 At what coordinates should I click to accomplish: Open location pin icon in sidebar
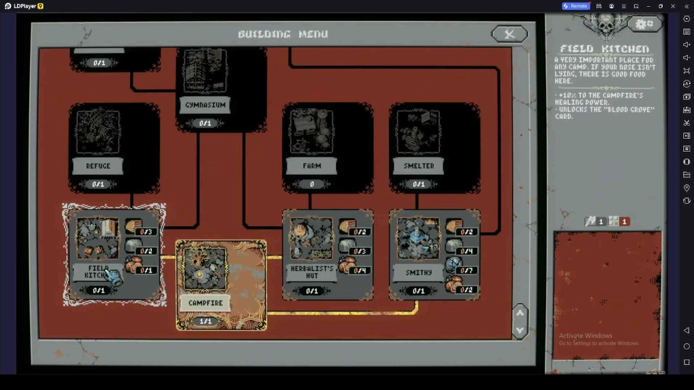tap(687, 188)
